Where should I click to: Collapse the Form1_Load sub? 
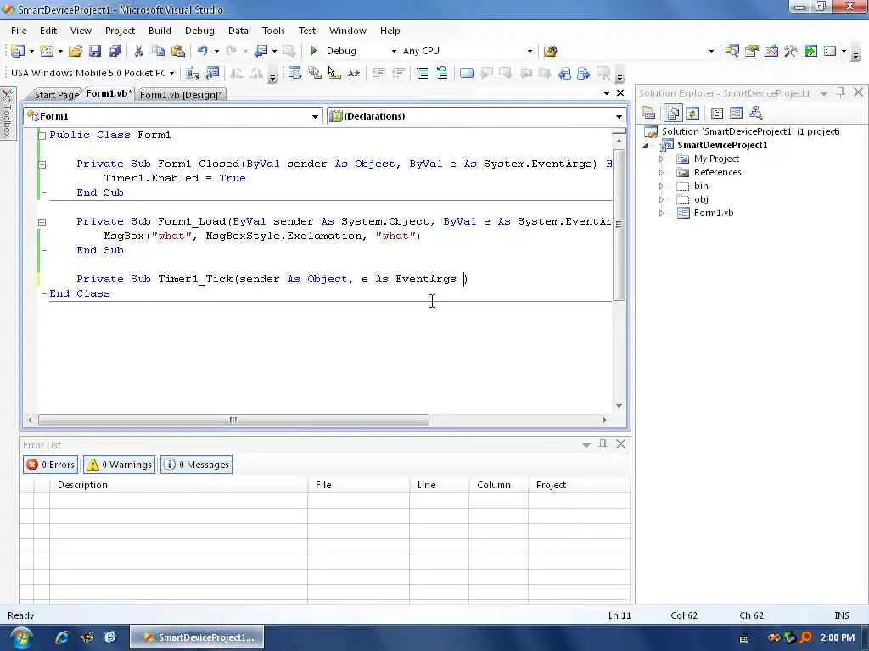[42, 222]
